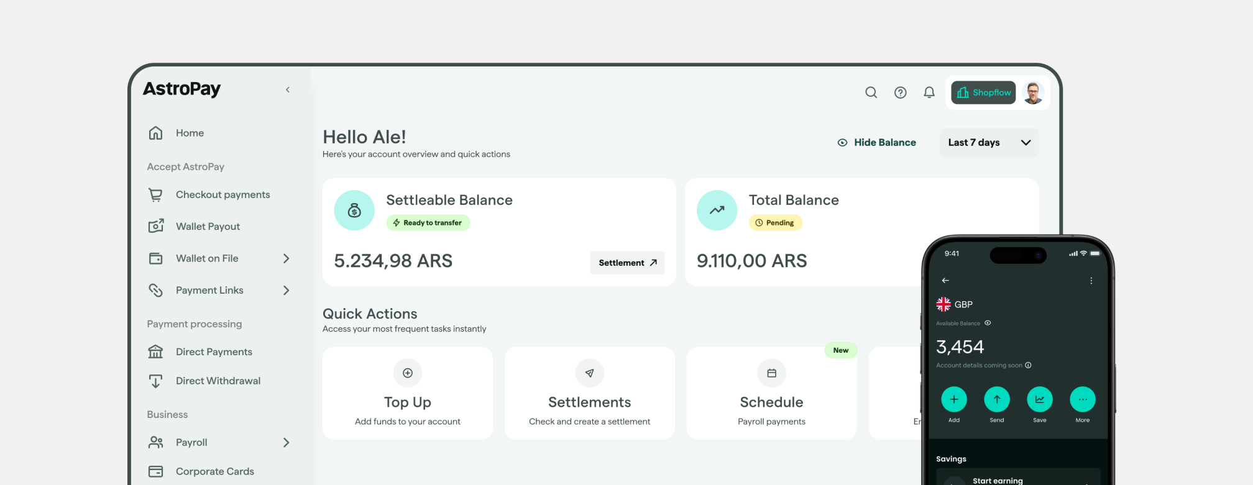Expand the Payment Links submenu arrow
The width and height of the screenshot is (1253, 485).
pos(287,290)
